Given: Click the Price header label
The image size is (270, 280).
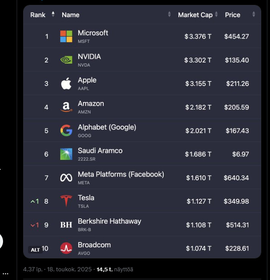Looking at the screenshot, I should point(233,15).
